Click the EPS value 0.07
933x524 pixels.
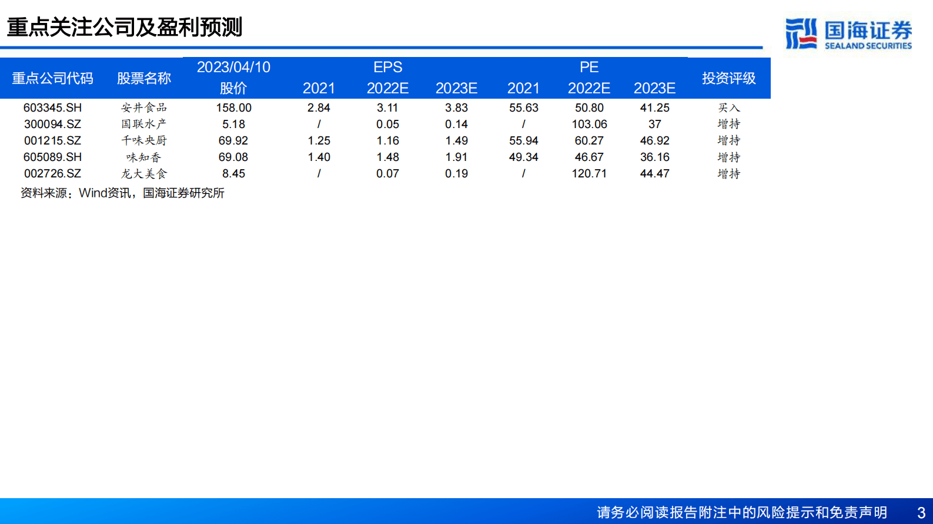(388, 173)
